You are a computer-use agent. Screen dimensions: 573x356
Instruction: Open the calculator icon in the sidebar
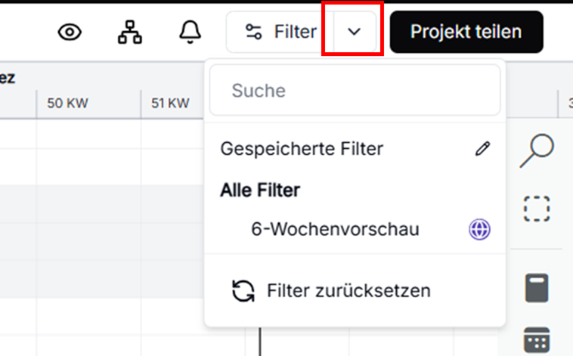click(537, 288)
